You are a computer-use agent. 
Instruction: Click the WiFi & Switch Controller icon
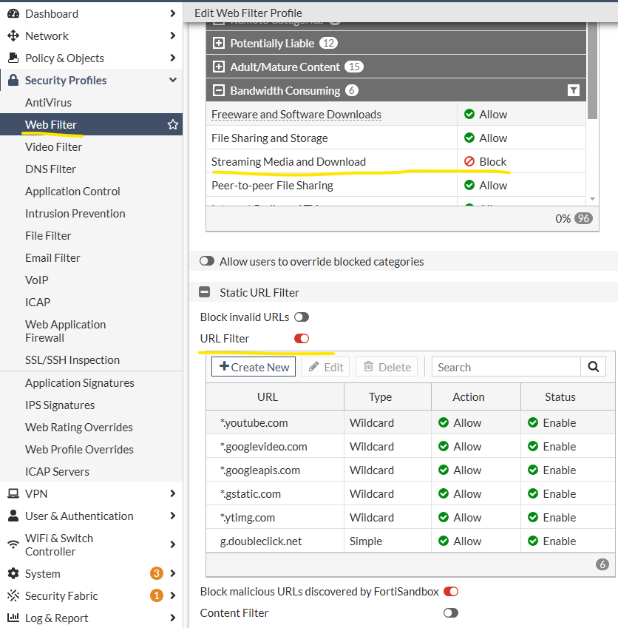[x=13, y=544]
